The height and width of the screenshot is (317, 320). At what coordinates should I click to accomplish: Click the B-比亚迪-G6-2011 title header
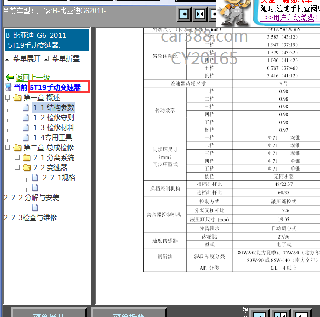(x=46, y=40)
